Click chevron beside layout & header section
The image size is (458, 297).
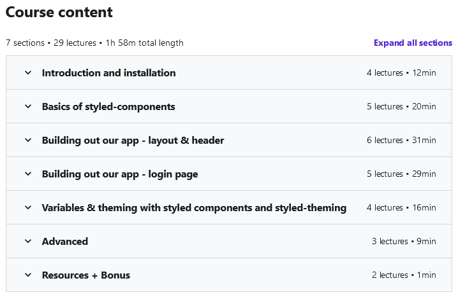tap(28, 140)
